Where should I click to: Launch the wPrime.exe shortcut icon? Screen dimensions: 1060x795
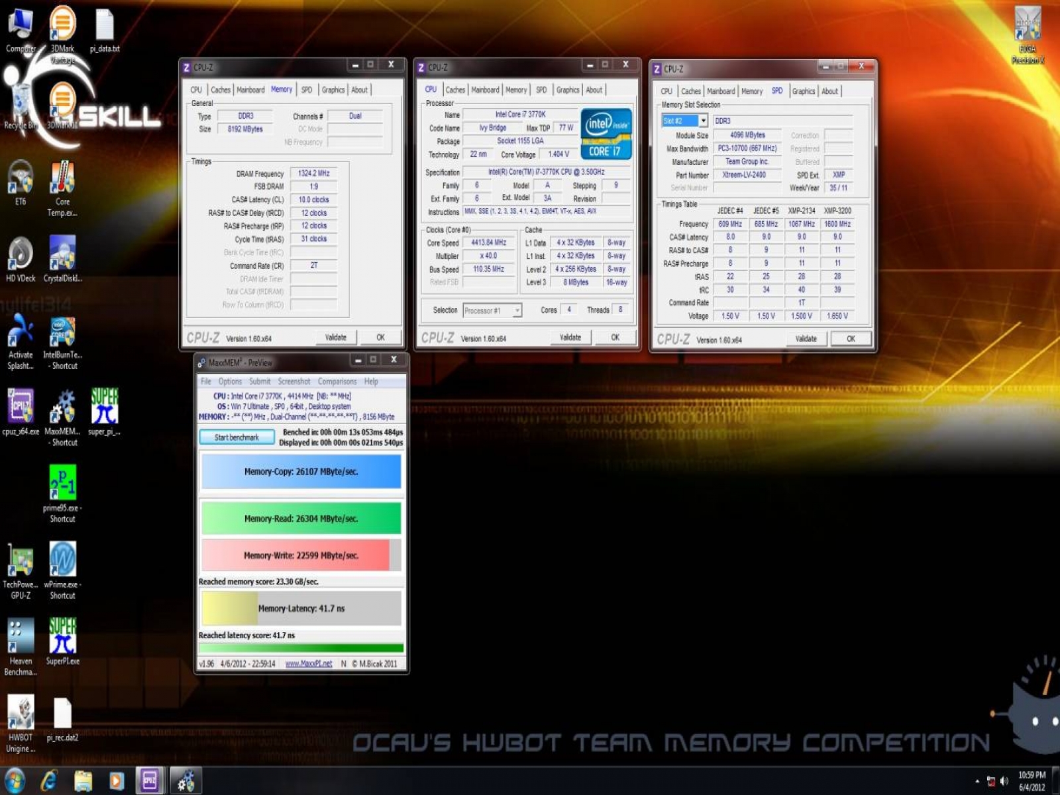(x=62, y=571)
